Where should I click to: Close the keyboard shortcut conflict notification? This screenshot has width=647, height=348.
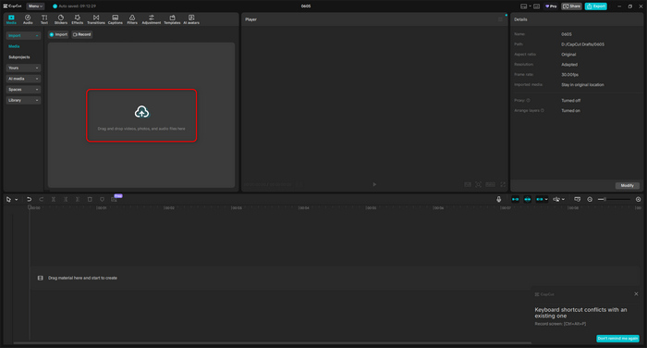(636, 294)
